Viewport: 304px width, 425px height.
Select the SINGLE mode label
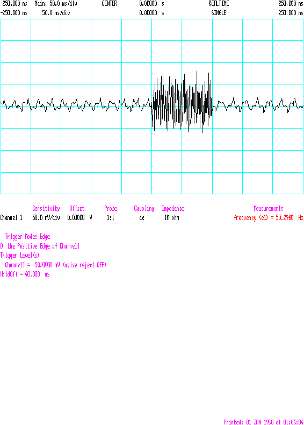tap(219, 13)
